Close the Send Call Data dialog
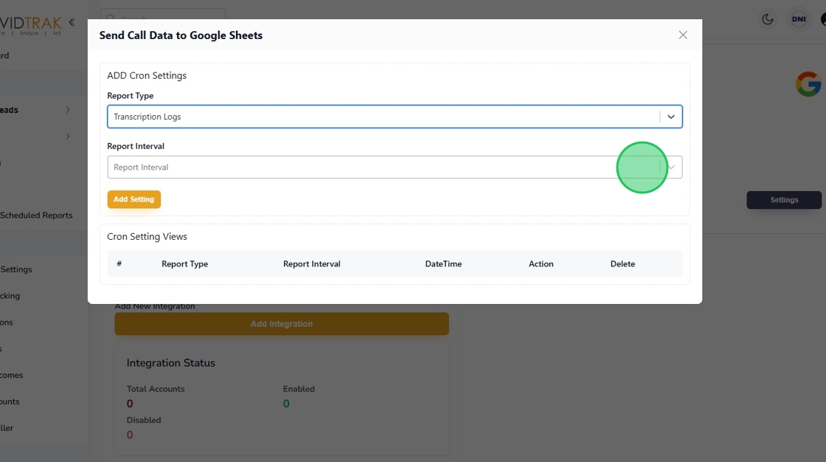This screenshot has height=462, width=826. [x=683, y=35]
